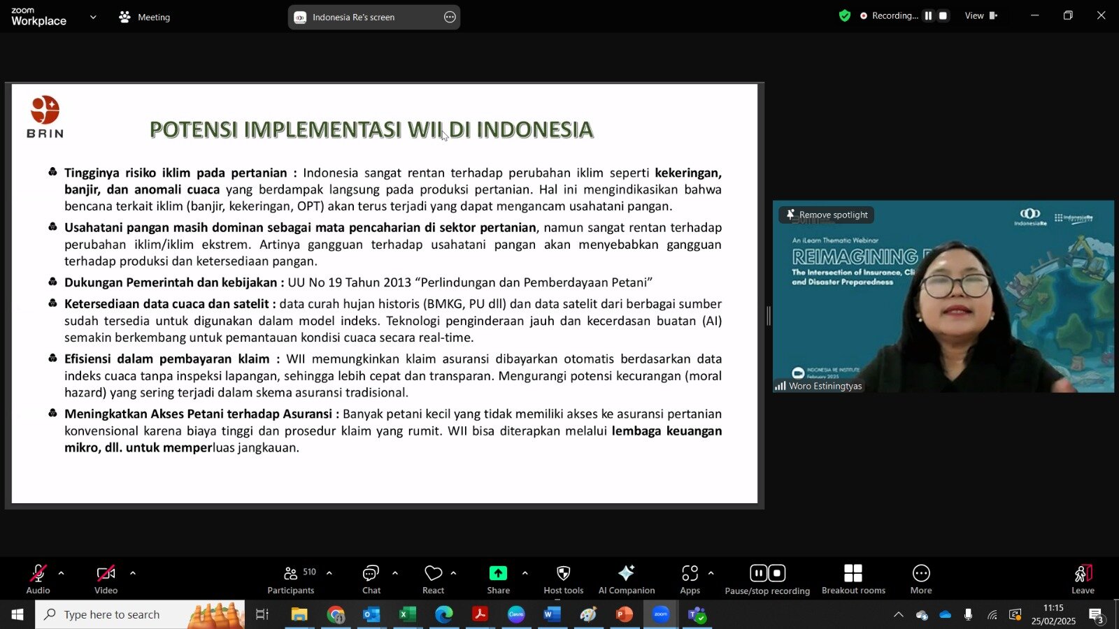Show hidden system tray icons
This screenshot has width=1119, height=629.
899,615
